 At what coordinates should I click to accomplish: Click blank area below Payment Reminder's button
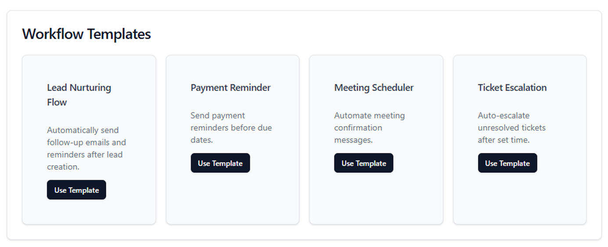point(232,198)
